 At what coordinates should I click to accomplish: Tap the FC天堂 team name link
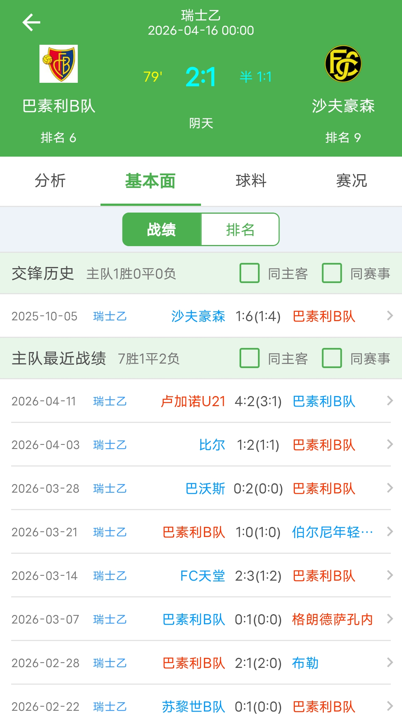click(x=202, y=576)
